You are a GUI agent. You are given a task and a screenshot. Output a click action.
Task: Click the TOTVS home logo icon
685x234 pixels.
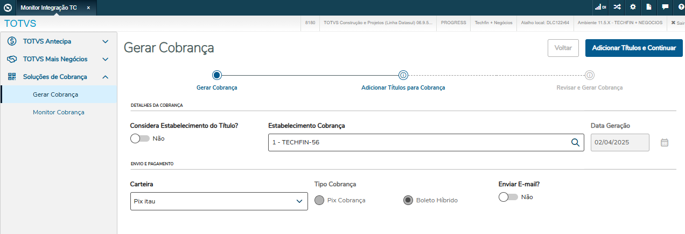pos(8,8)
